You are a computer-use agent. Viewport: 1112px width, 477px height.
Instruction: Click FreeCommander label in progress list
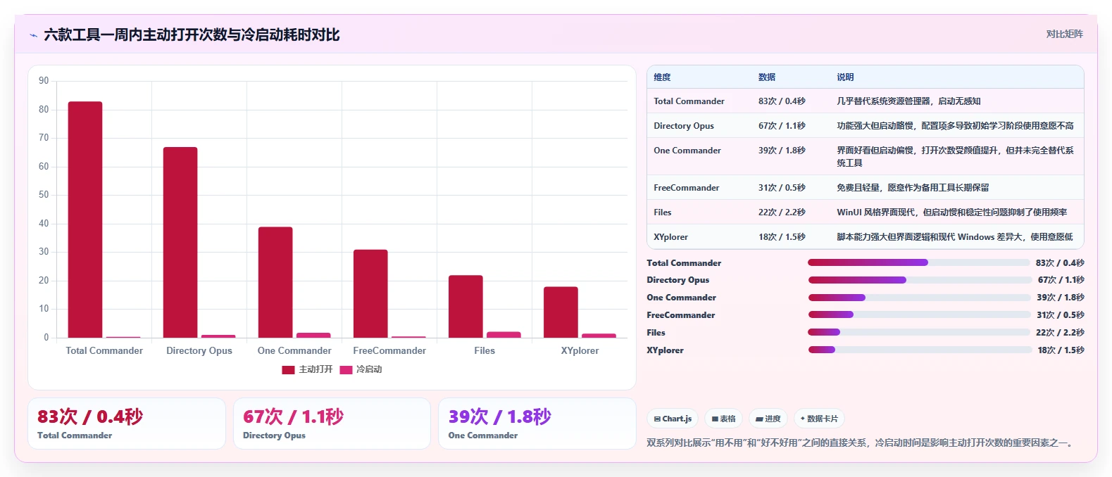coord(681,315)
